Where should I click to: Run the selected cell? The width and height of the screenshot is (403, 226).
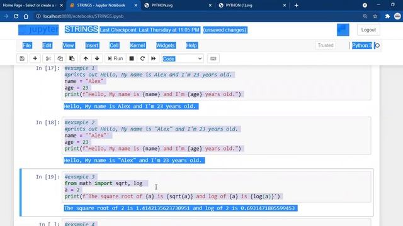pyautogui.click(x=115, y=58)
